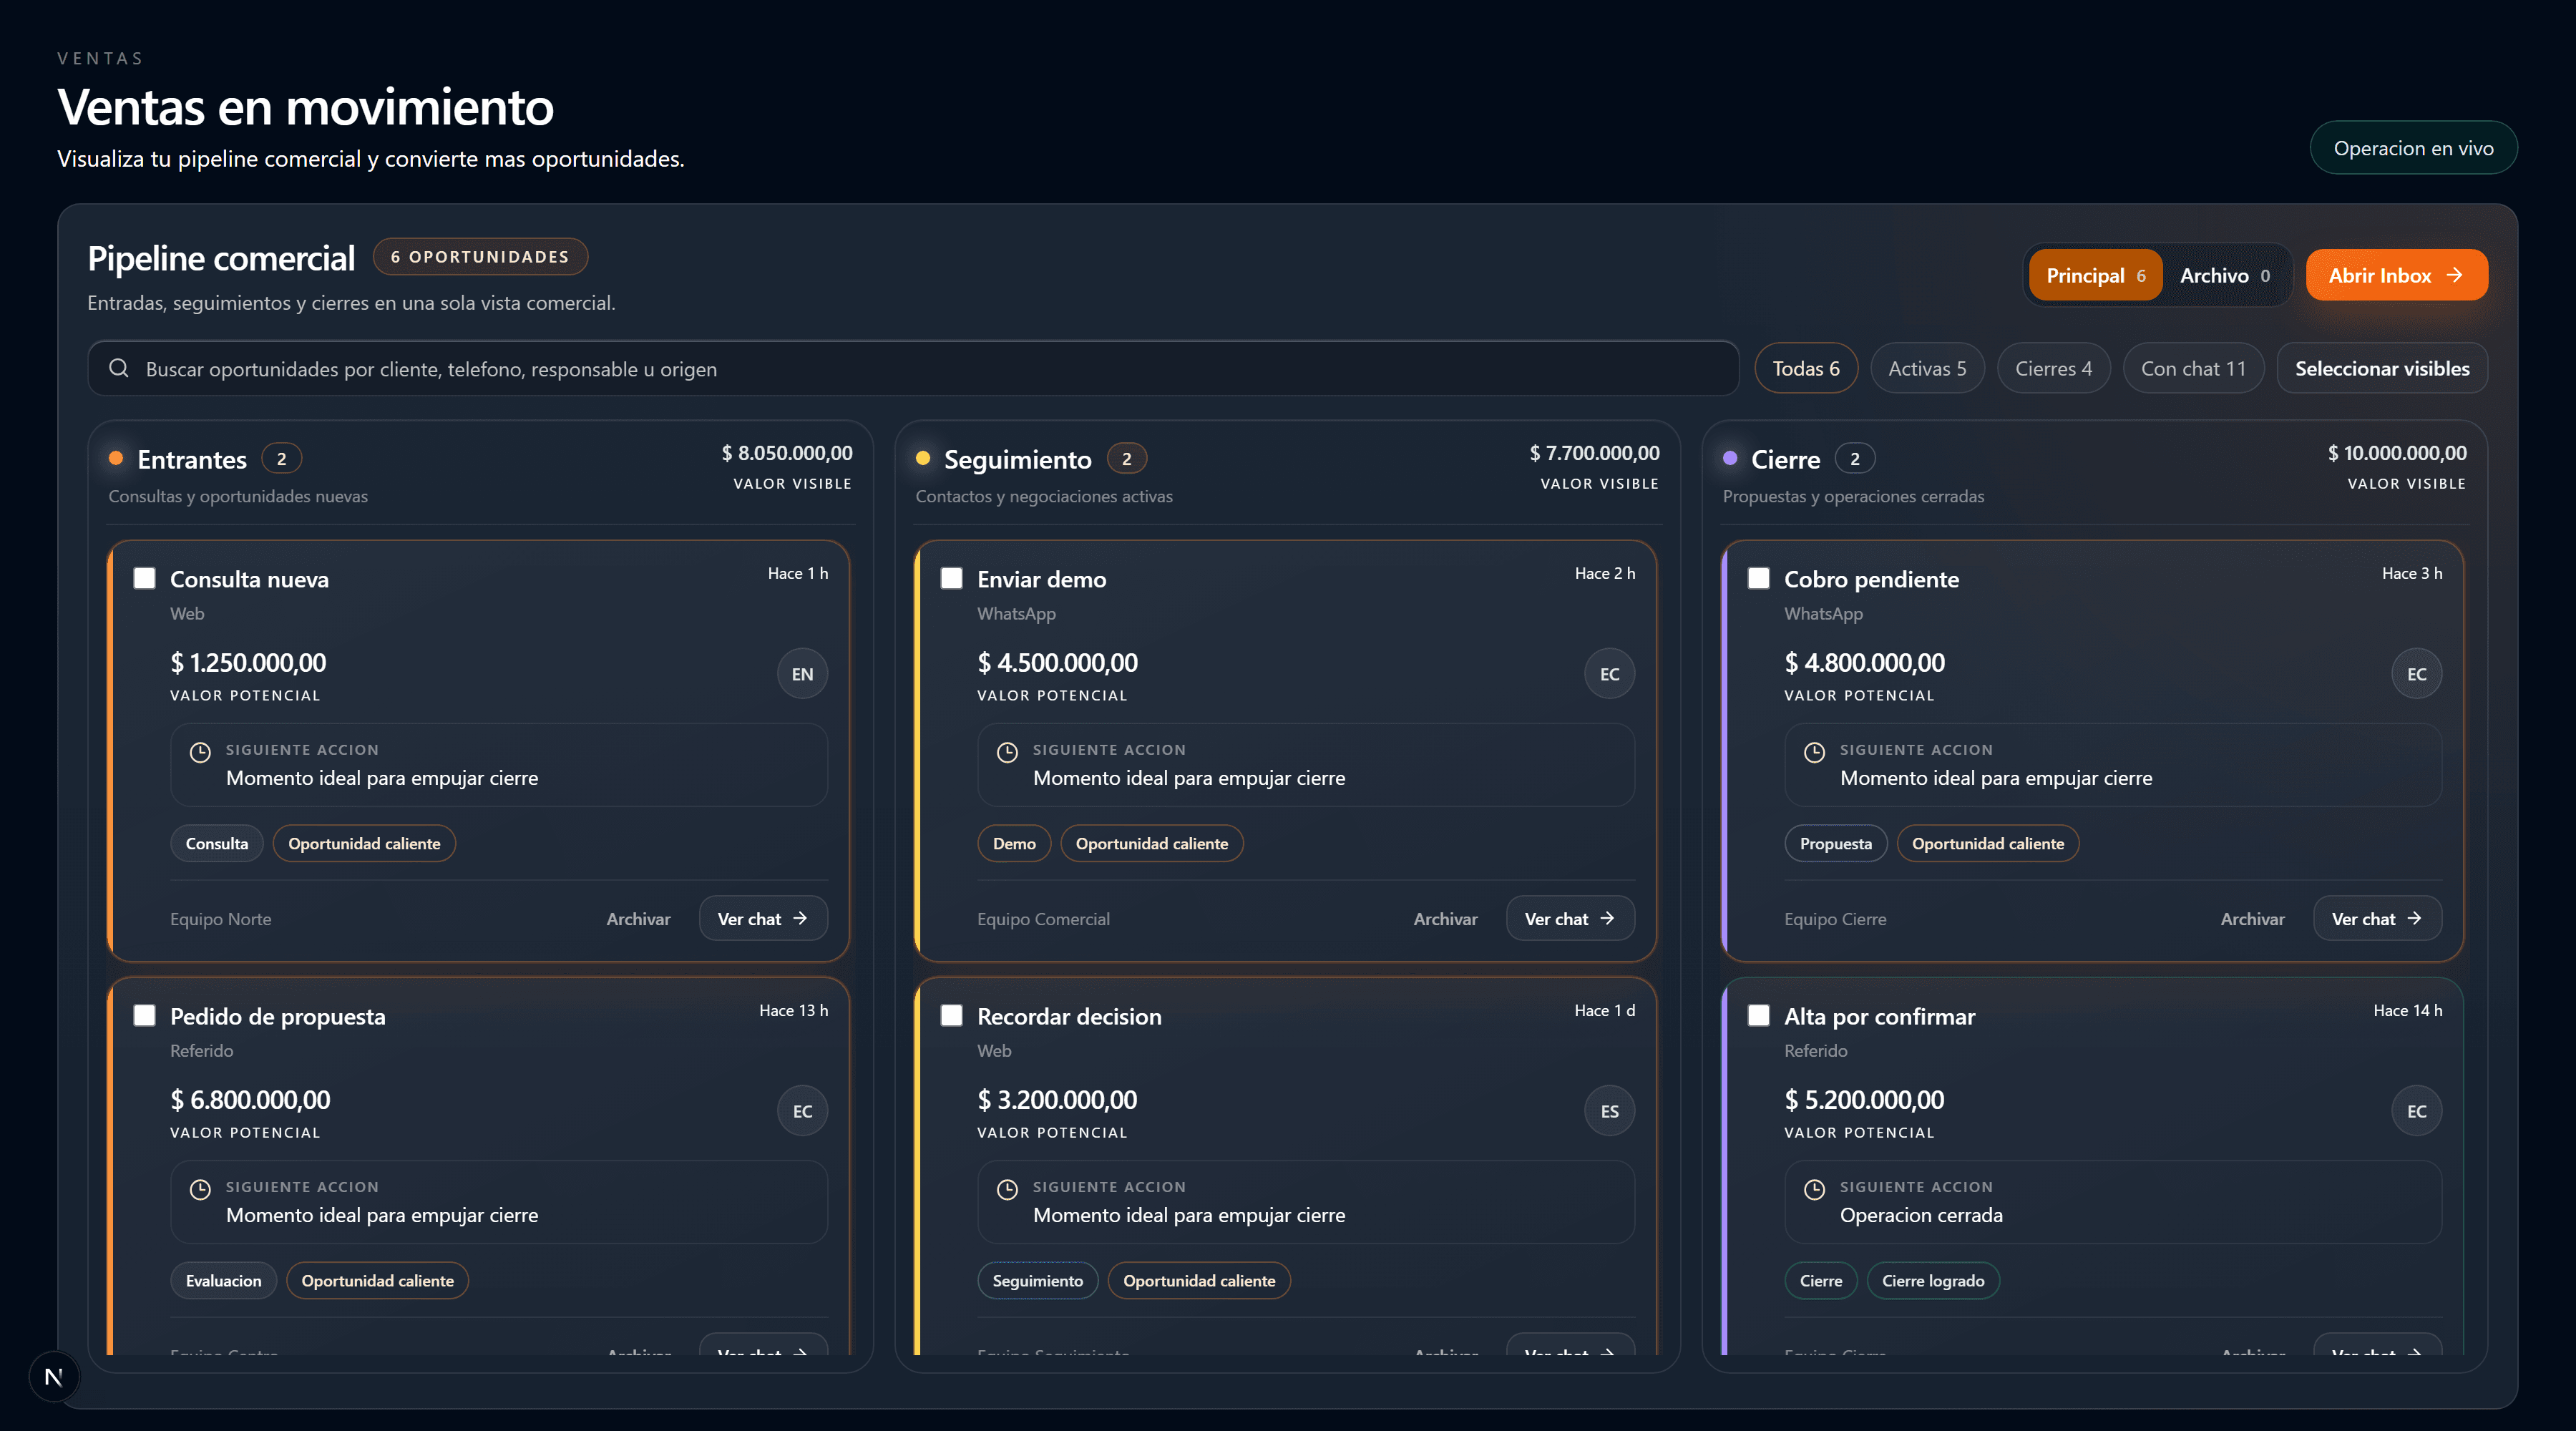This screenshot has width=2576, height=1431.
Task: Click Seleccionar visibles button
Action: [2382, 369]
